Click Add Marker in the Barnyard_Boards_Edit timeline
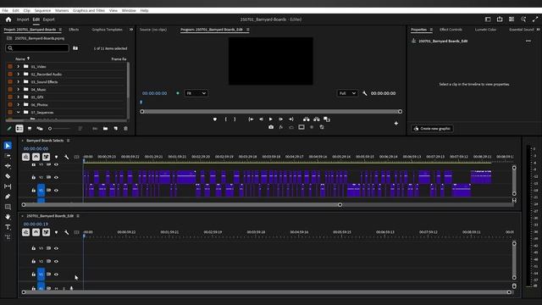Image resolution: width=542 pixels, height=305 pixels. tap(57, 232)
